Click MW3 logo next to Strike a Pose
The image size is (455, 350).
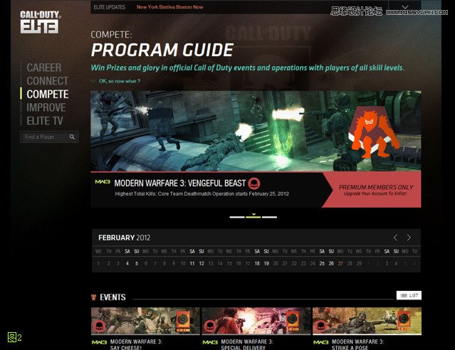321,342
